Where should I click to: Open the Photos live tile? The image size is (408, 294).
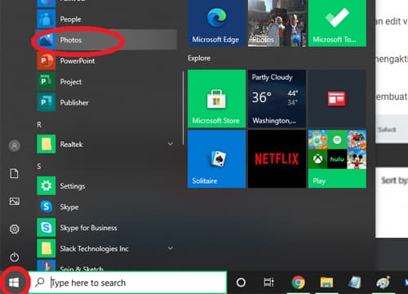[x=277, y=23]
